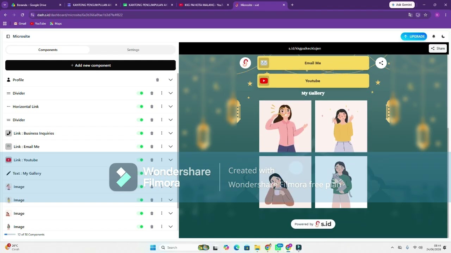Click the s.id logo circle in preview

click(x=245, y=63)
